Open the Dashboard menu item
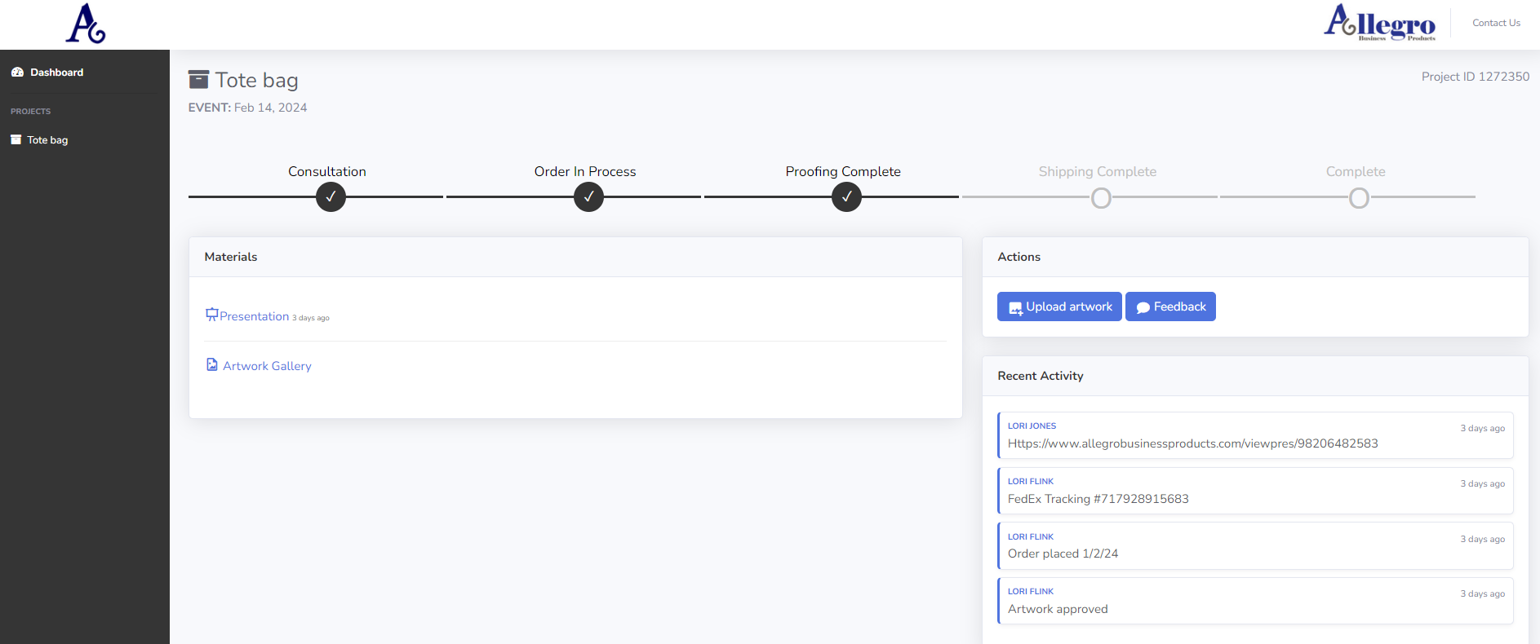The width and height of the screenshot is (1540, 644). (56, 73)
